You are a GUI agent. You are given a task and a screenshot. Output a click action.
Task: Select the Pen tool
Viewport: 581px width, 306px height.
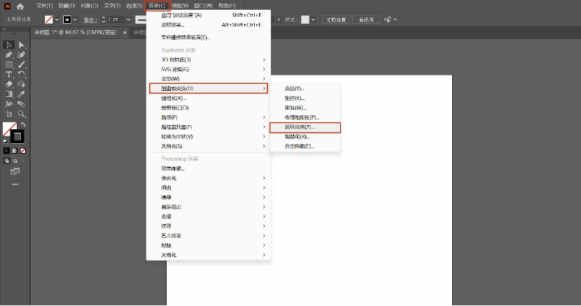pyautogui.click(x=9, y=54)
